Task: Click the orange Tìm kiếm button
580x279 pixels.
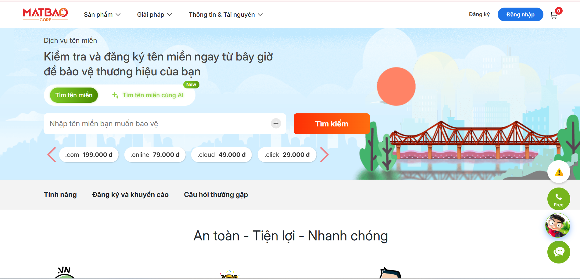Action: 331,124
